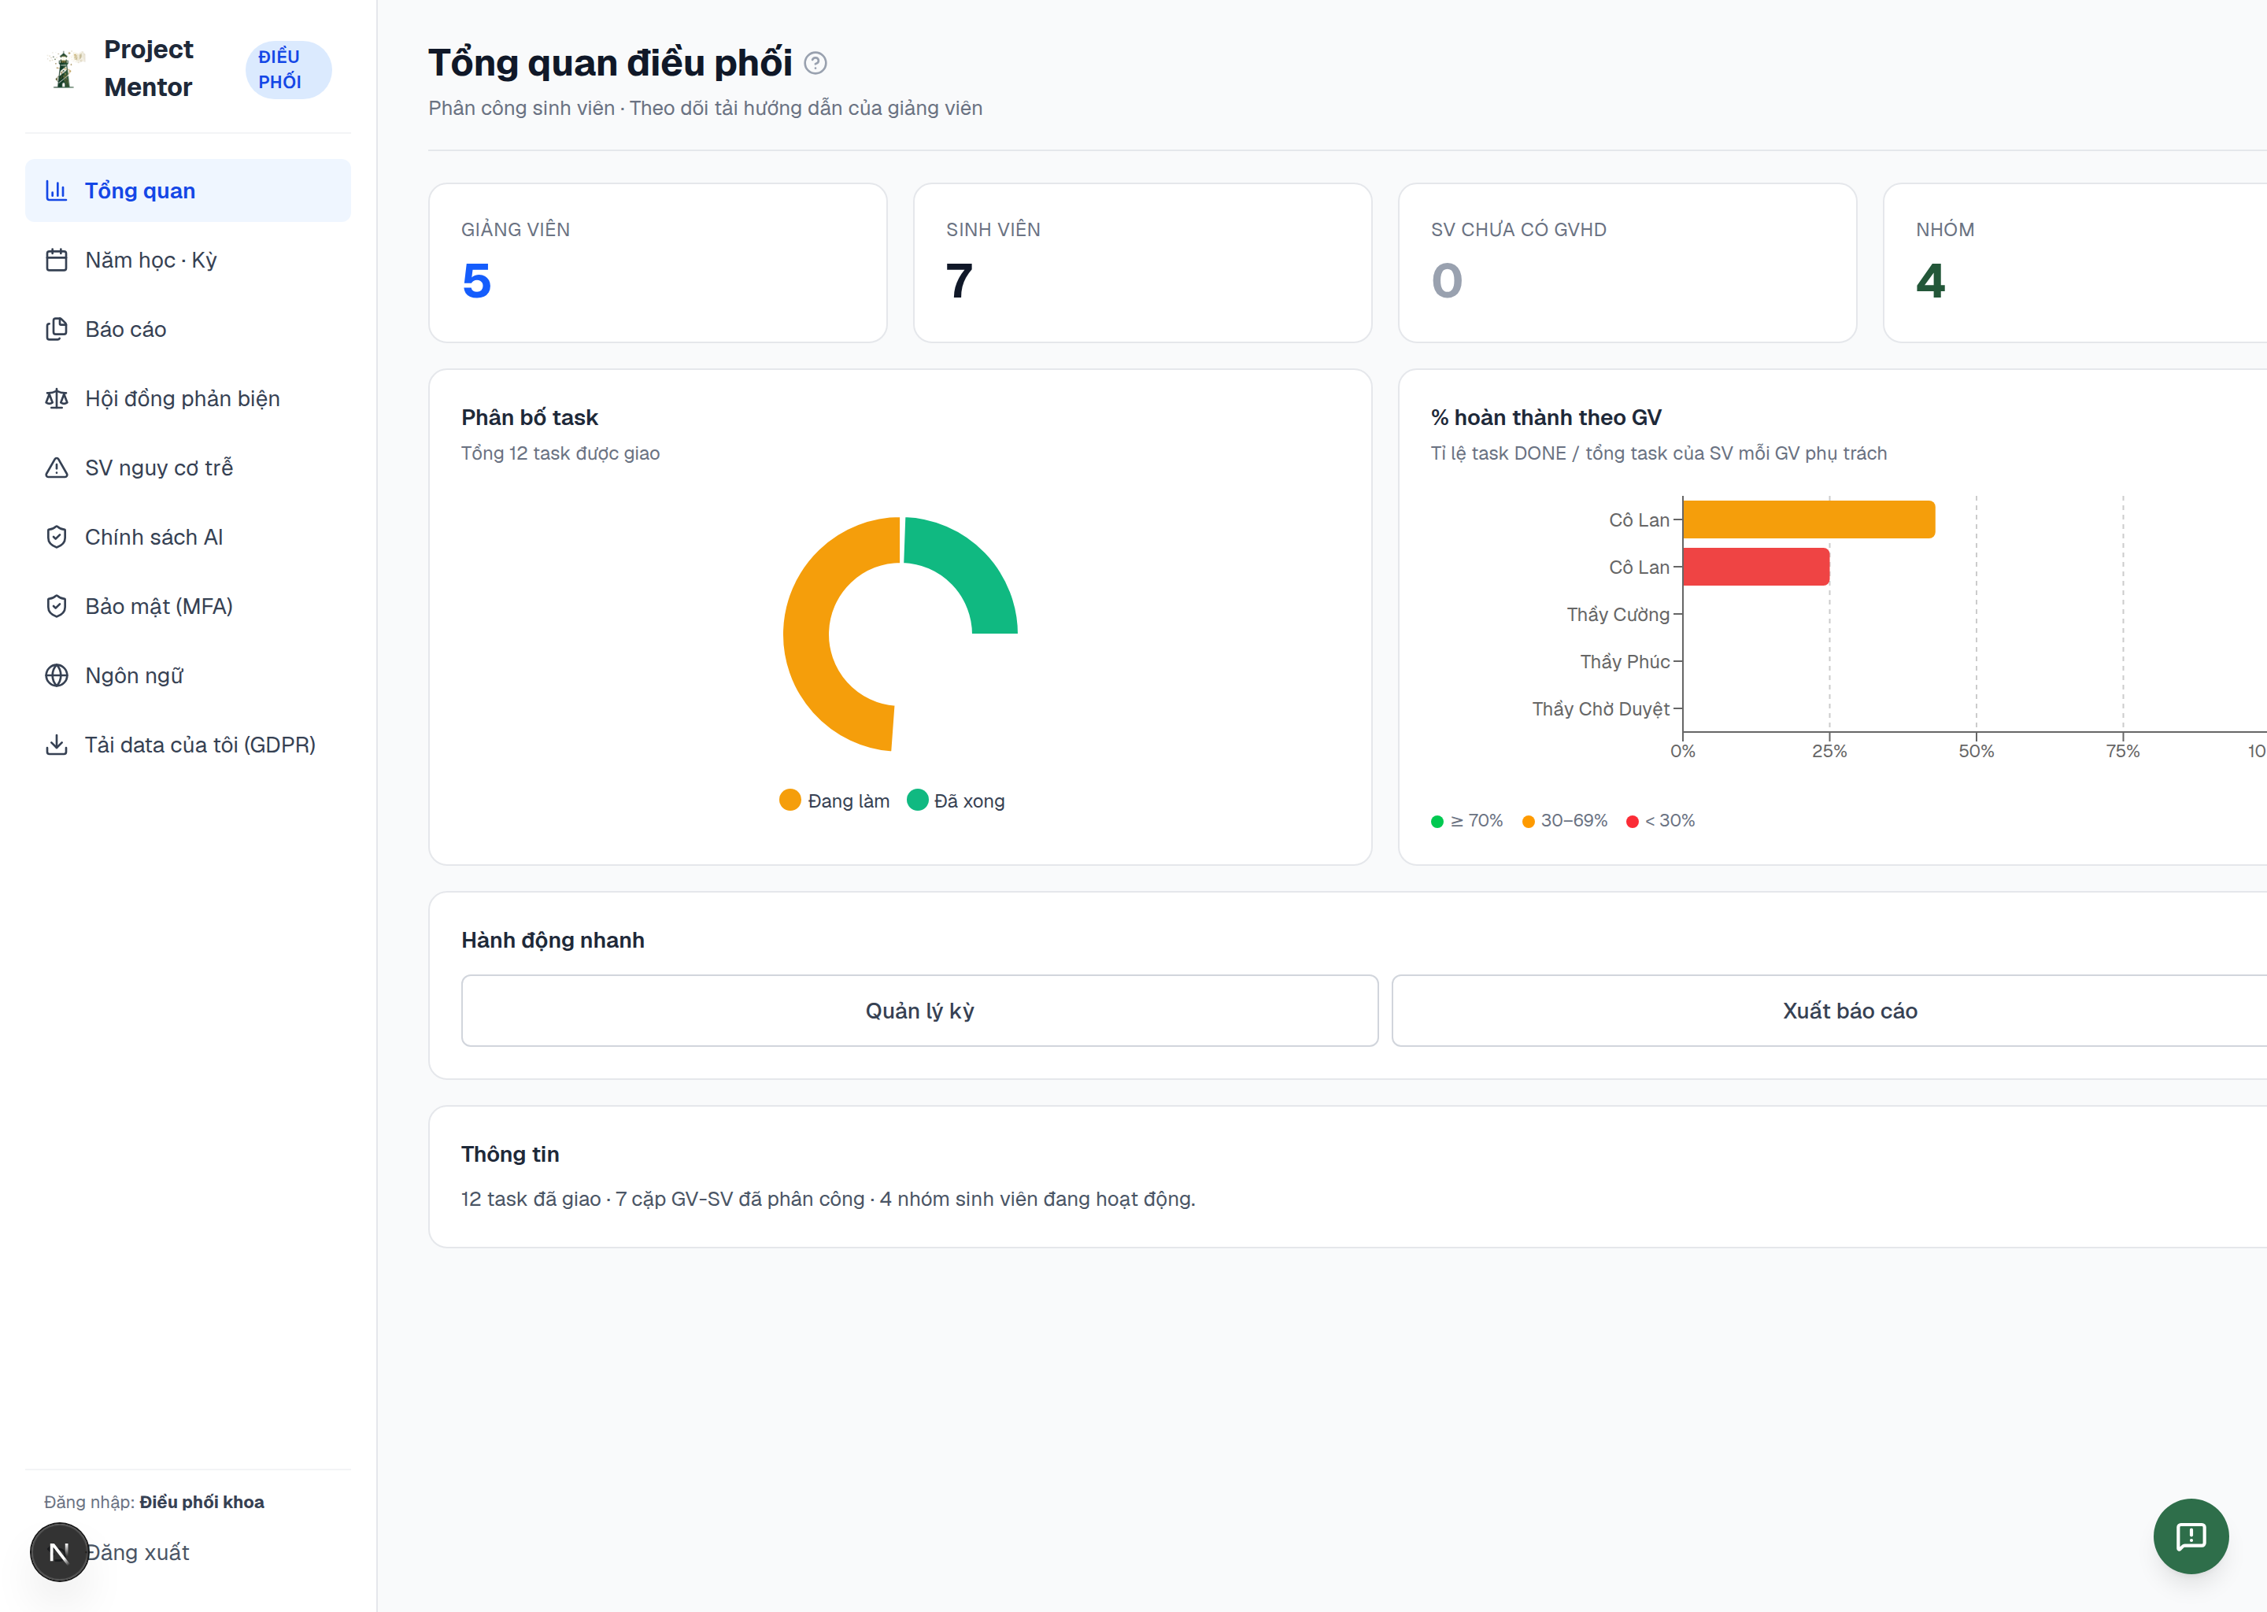Click the download icon beside Tải data của tôi
This screenshot has height=1612, width=2267.
(57, 745)
